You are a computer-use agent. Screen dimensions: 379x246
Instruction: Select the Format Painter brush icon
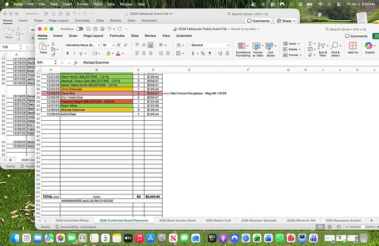tap(53, 55)
